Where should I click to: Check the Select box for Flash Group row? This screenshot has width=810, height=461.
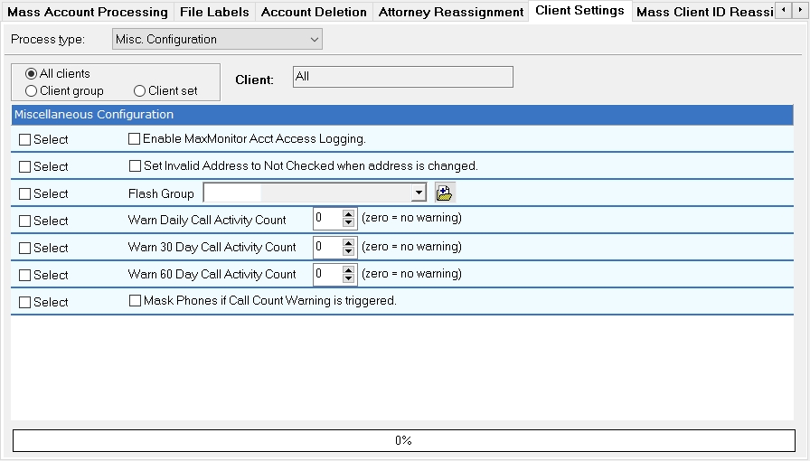point(25,193)
